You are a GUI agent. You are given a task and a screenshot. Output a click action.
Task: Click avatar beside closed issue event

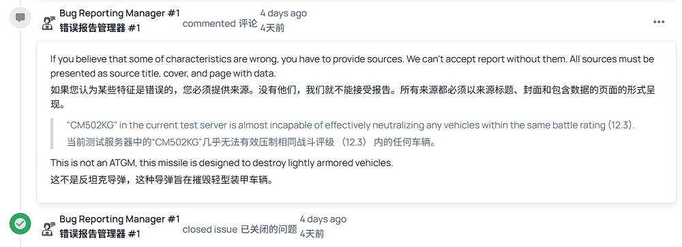pos(48,229)
